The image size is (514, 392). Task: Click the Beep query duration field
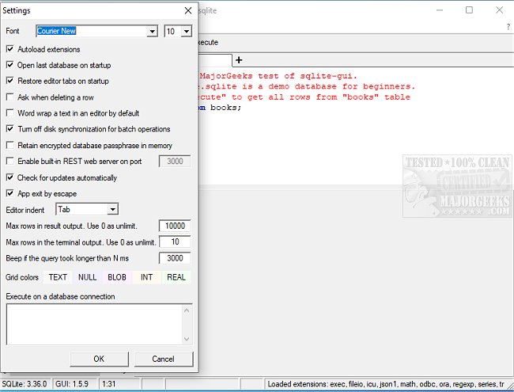(175, 258)
